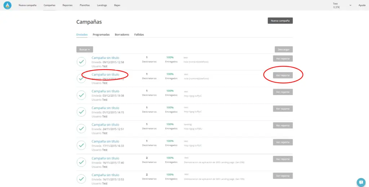Click green checkmark icon of 16/11/2015 17:40 campaign

pos(81,162)
